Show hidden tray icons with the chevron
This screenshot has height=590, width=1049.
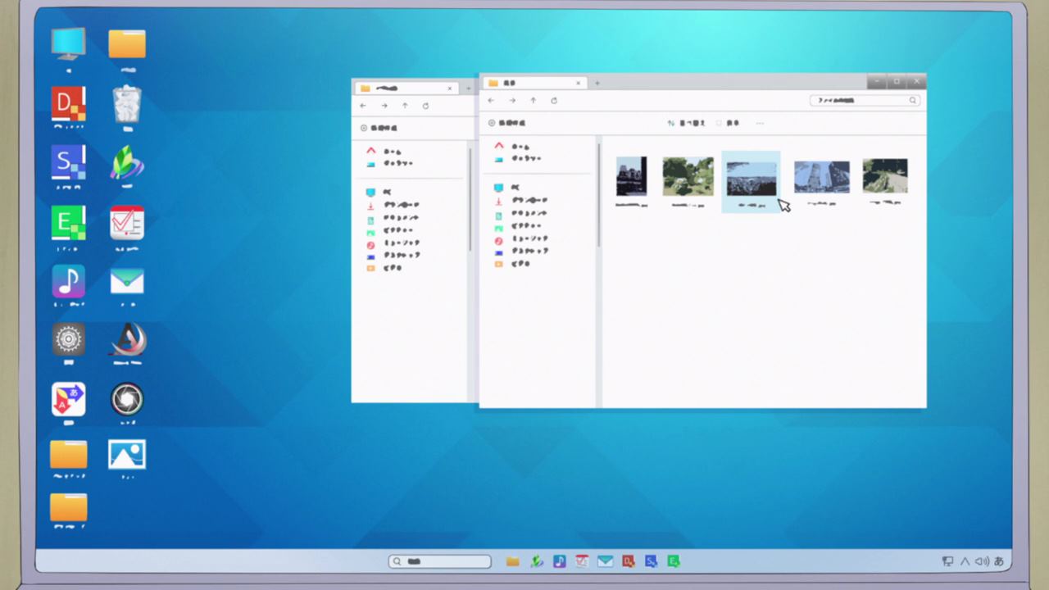click(x=965, y=561)
